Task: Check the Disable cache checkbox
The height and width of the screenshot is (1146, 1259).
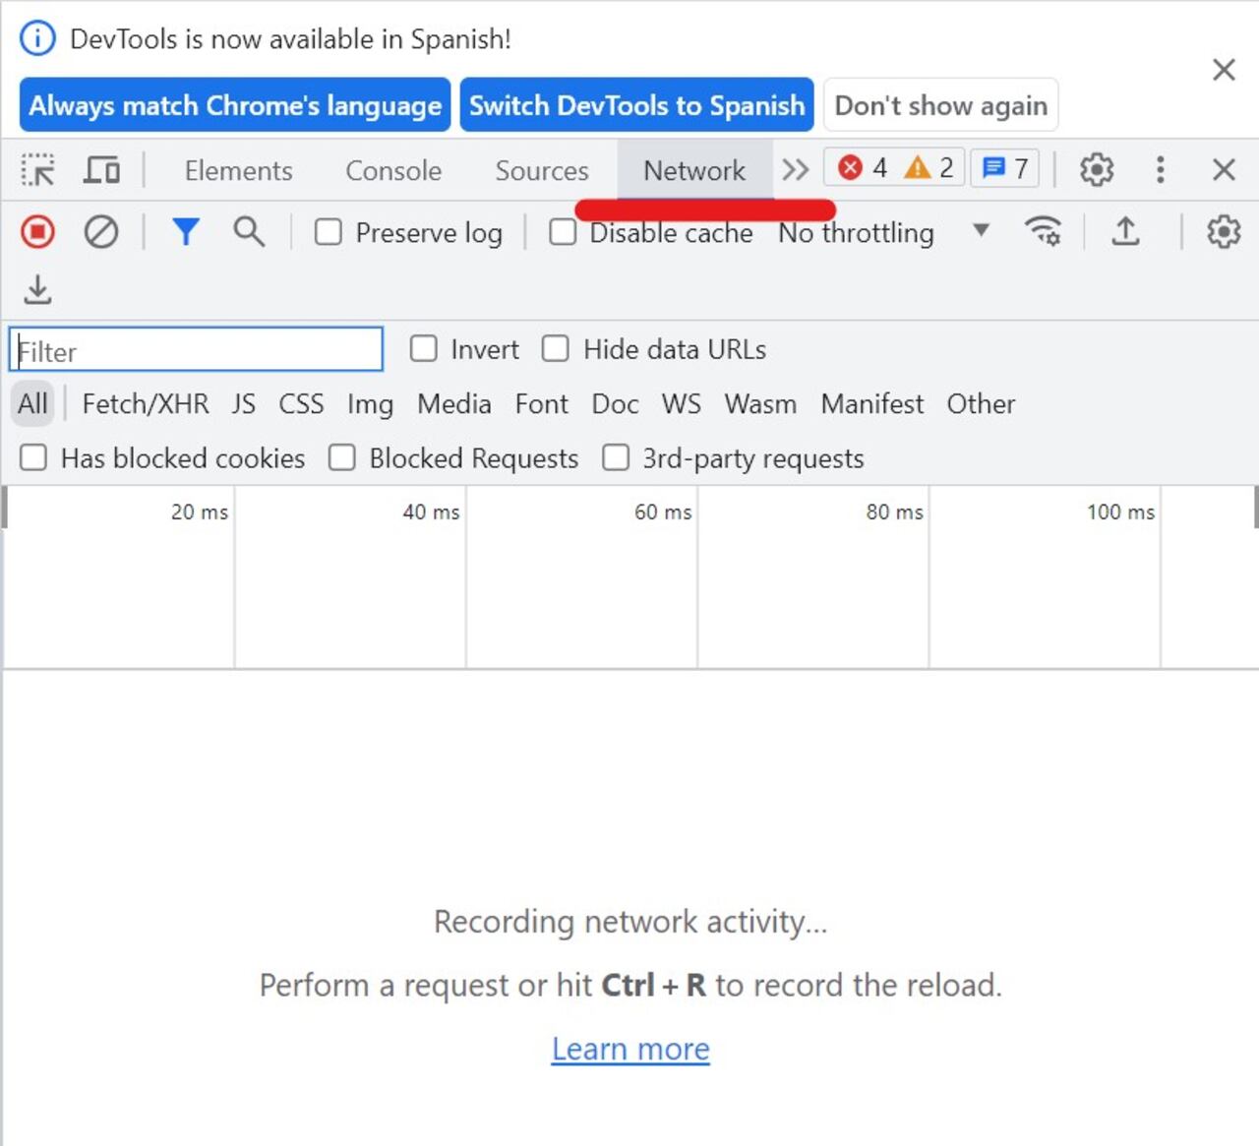Action: click(563, 232)
